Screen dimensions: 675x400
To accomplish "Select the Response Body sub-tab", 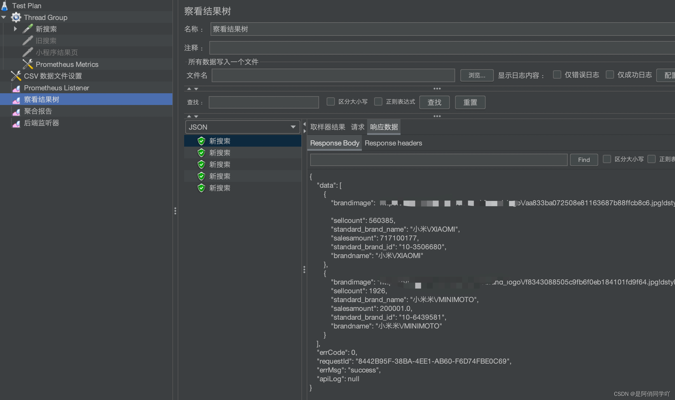I will point(335,143).
